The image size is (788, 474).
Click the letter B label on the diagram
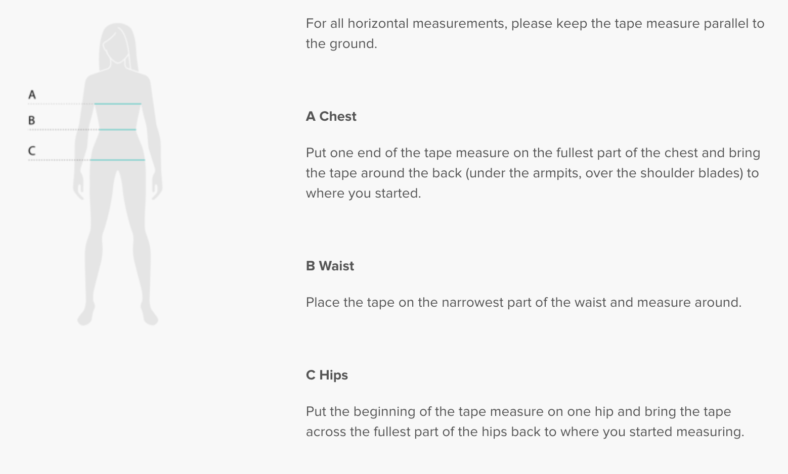[32, 120]
